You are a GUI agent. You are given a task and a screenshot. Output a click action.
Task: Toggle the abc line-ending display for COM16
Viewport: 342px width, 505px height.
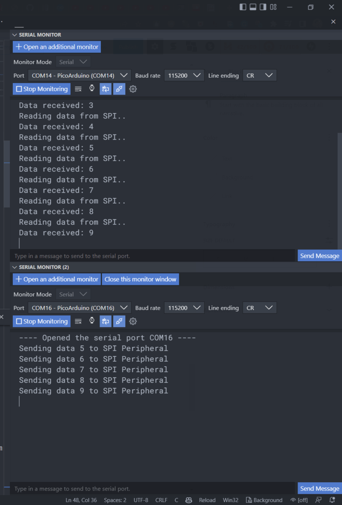pyautogui.click(x=105, y=321)
